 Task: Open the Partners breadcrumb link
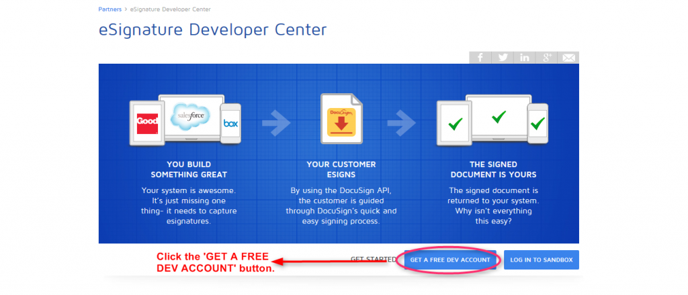pos(110,9)
